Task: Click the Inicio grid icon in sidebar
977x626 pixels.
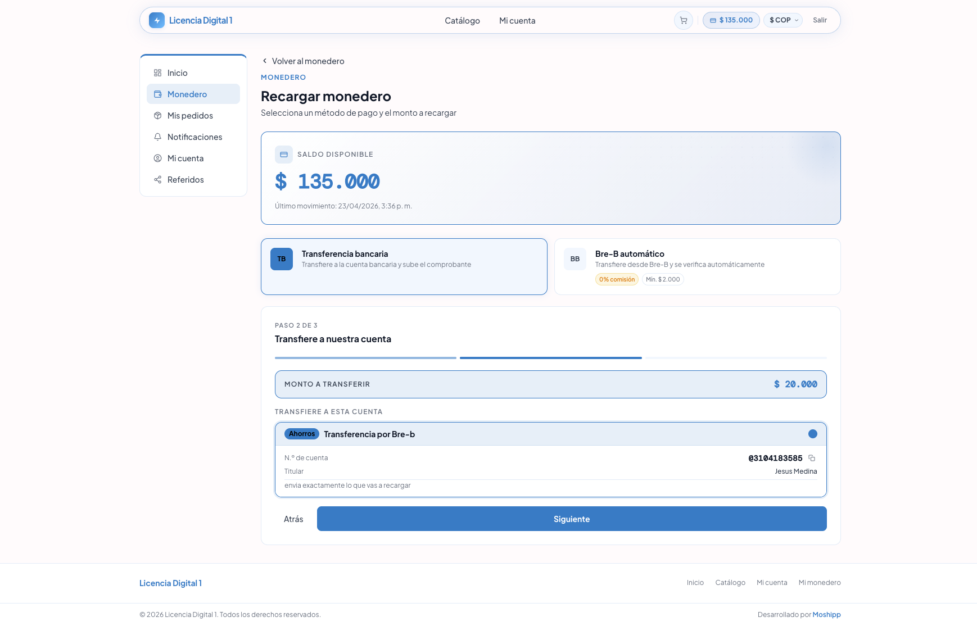Action: [x=157, y=73]
